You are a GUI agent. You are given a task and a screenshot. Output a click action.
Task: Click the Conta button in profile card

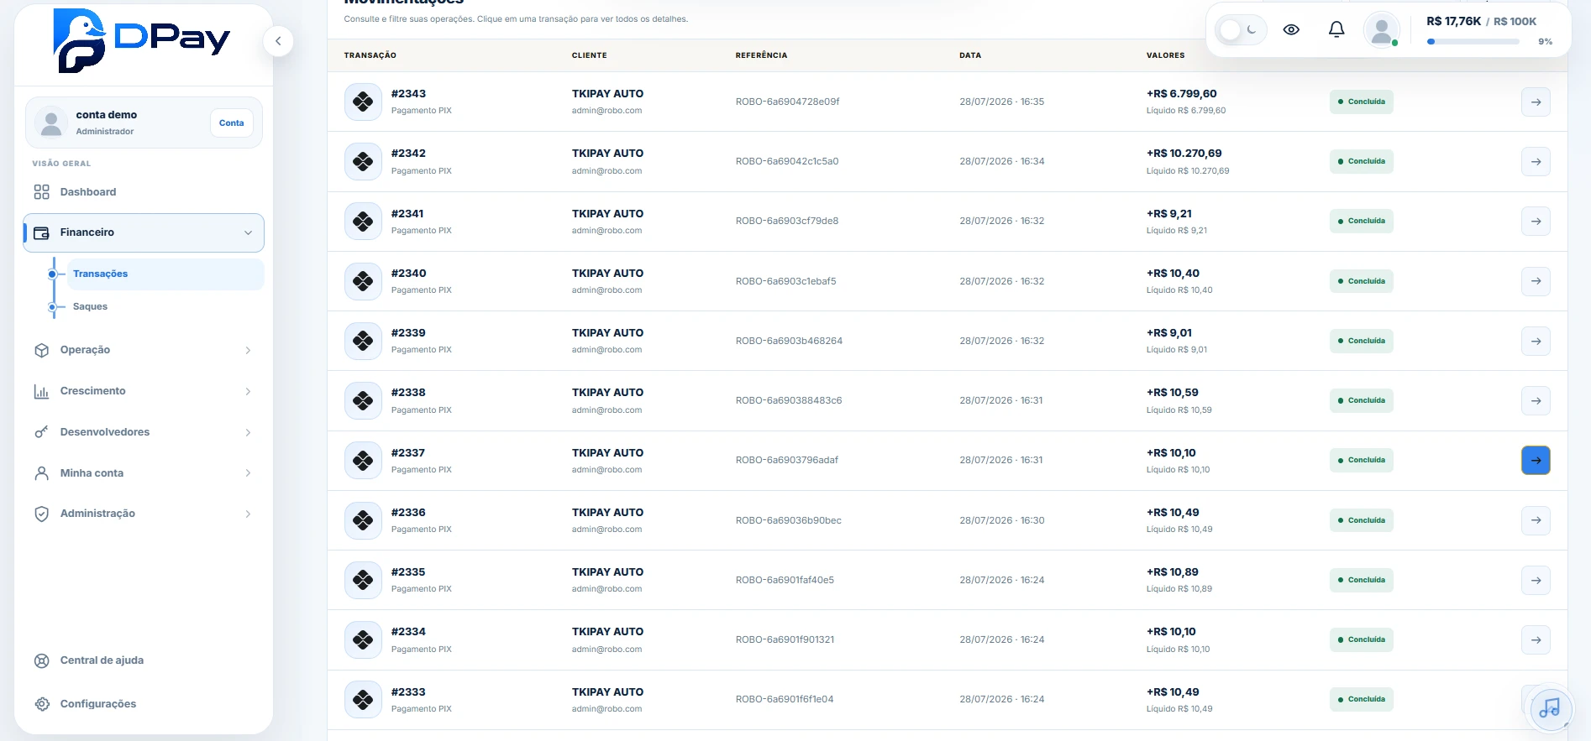(231, 123)
